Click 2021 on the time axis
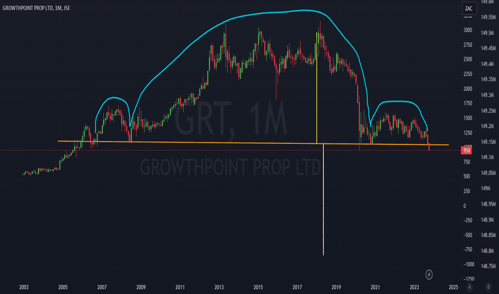499x294 pixels. pos(375,288)
